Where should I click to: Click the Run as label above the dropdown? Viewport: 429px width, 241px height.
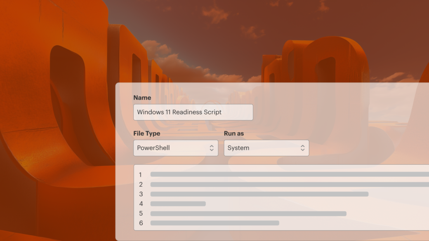(233, 133)
